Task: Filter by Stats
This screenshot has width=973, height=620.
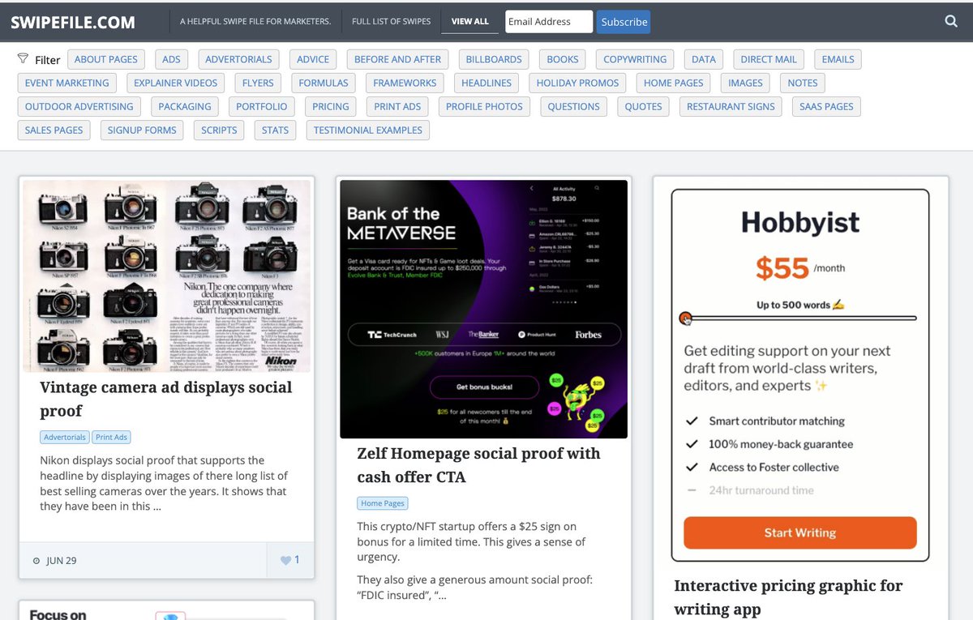Action: pyautogui.click(x=276, y=130)
